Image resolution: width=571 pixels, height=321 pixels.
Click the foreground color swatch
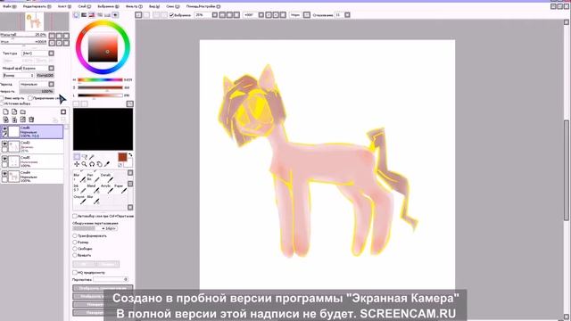(x=122, y=157)
